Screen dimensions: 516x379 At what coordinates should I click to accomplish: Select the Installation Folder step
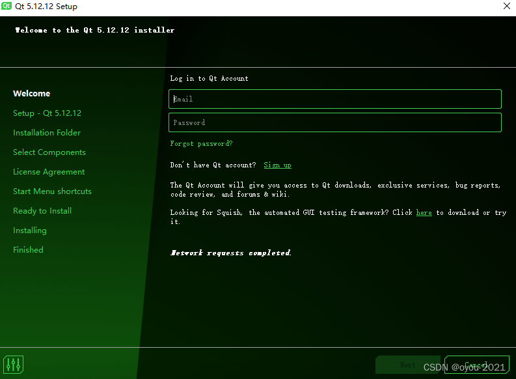[47, 133]
